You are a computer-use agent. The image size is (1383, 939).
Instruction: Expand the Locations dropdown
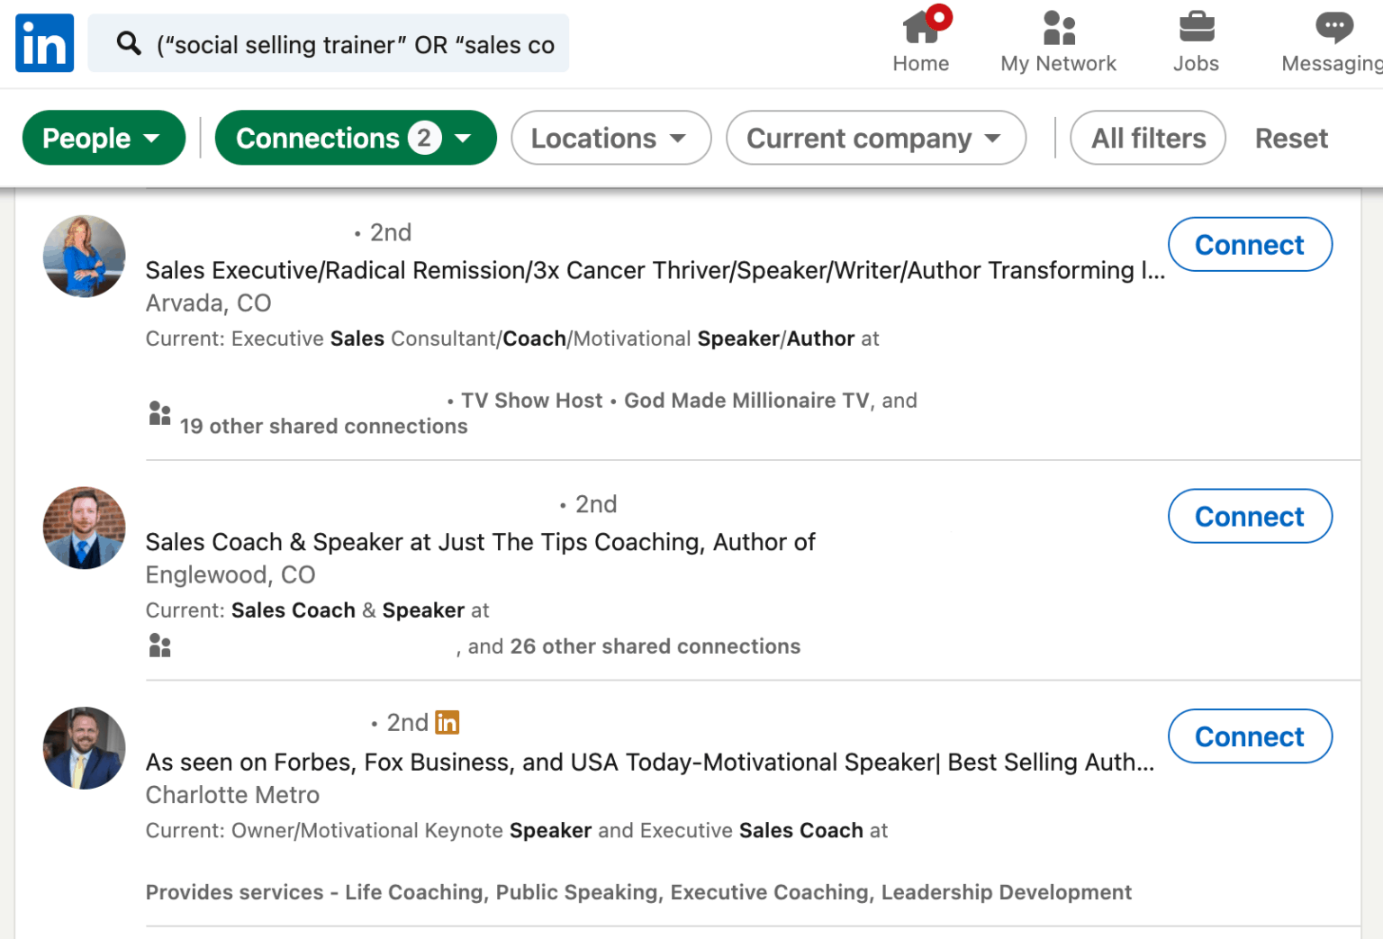coord(610,138)
